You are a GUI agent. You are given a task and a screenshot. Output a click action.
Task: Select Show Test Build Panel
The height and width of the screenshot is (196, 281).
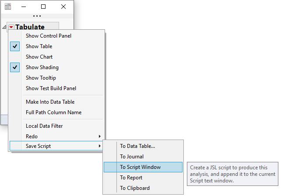pyautogui.click(x=51, y=88)
